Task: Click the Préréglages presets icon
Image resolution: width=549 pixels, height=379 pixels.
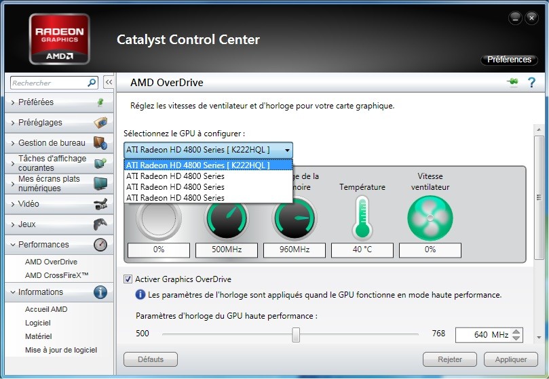Action: tap(100, 123)
